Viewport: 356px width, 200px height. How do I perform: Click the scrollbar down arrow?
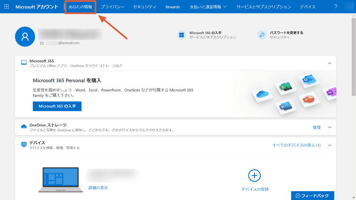pos(354,198)
